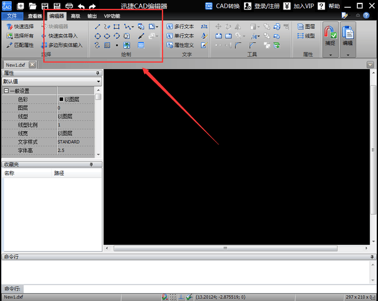Click 快速选择 button

[20, 27]
